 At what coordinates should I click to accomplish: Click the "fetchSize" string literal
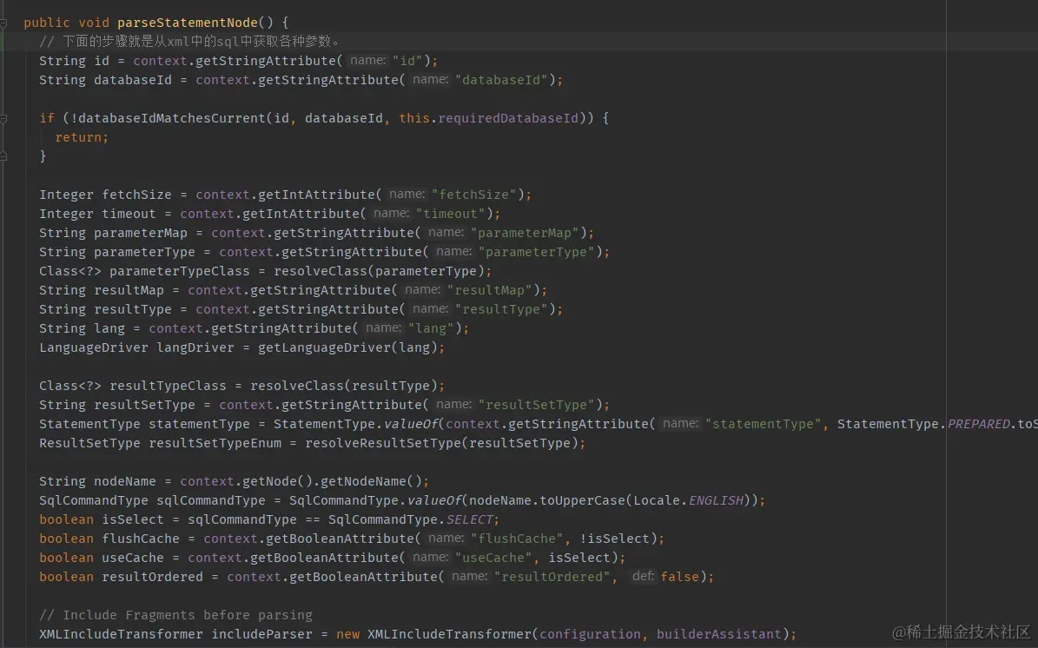[473, 195]
